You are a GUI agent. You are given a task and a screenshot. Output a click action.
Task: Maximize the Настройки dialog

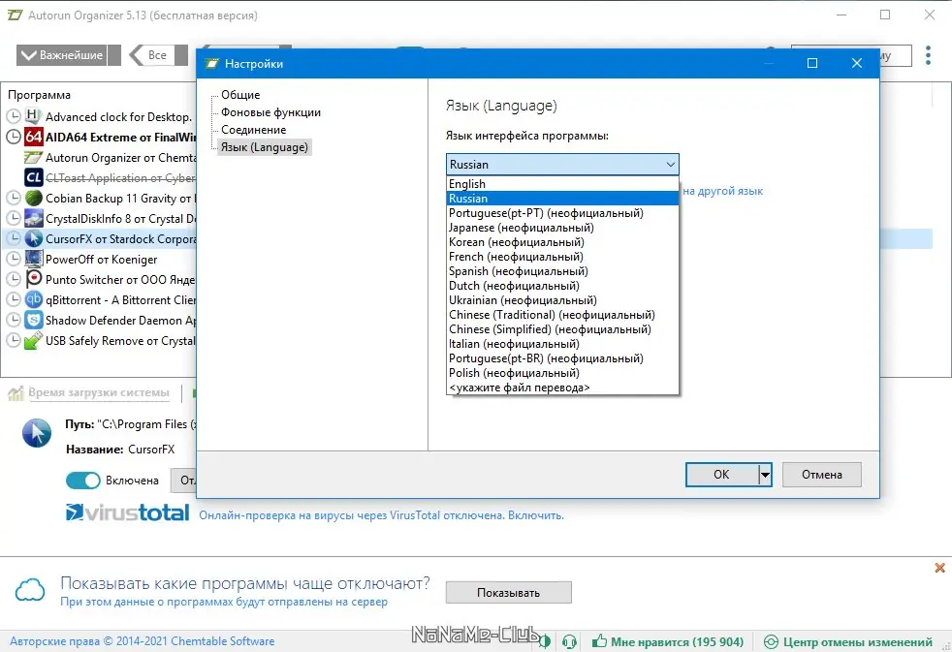pos(812,63)
